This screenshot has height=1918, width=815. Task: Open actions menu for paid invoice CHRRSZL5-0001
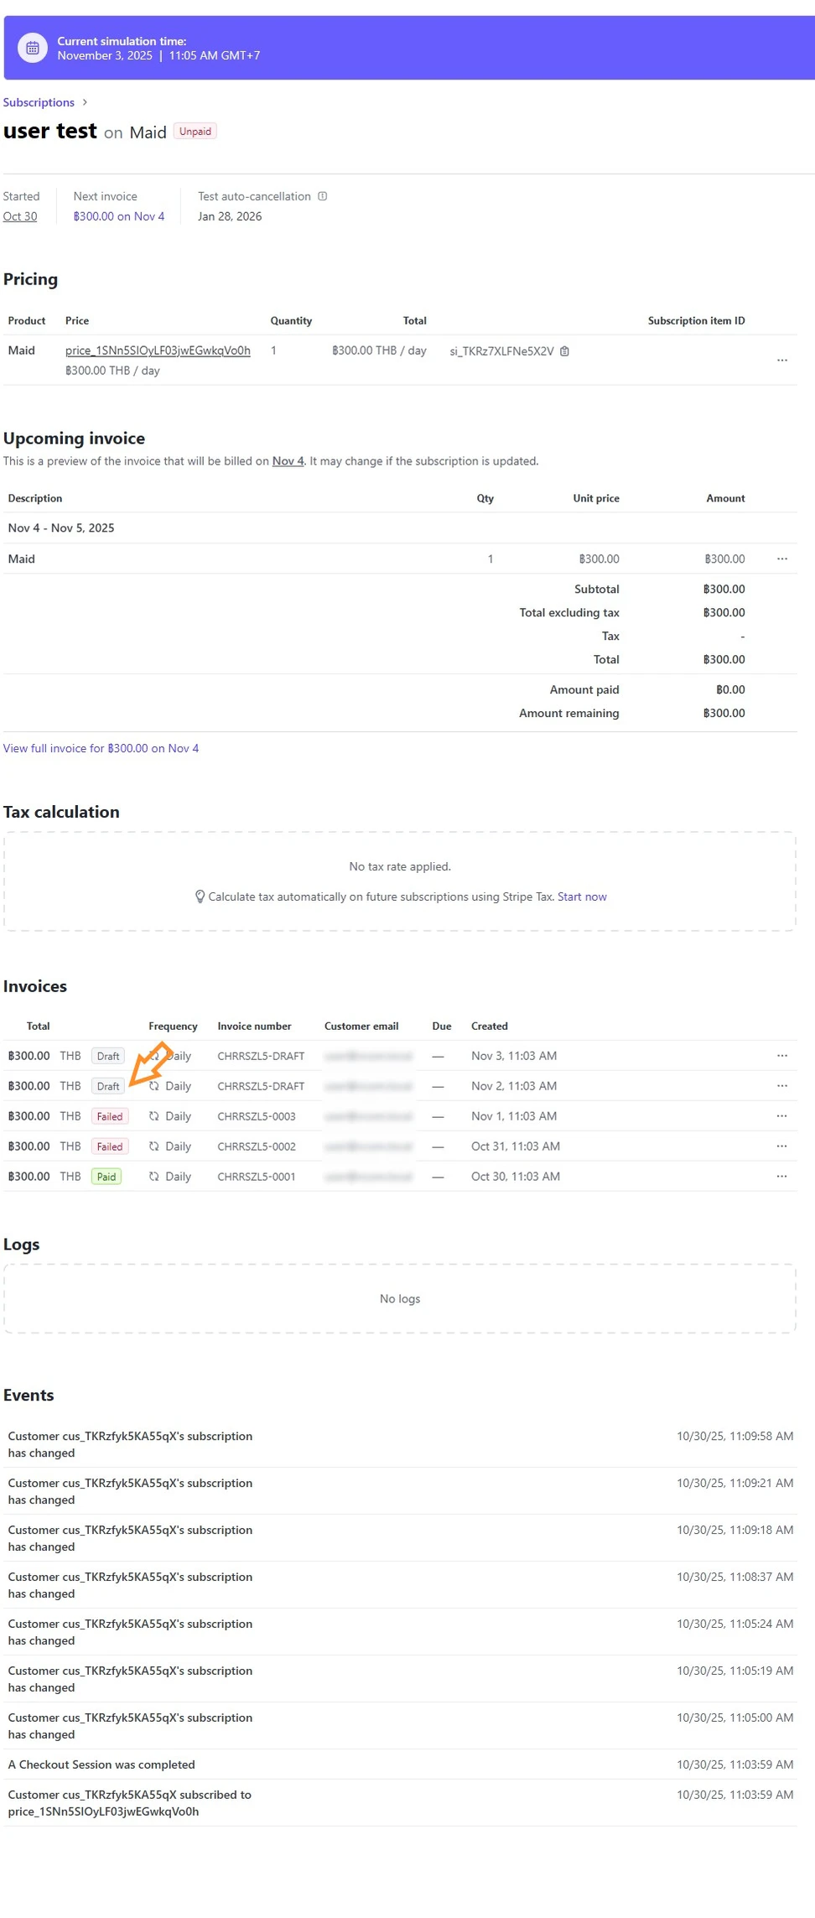tap(781, 1177)
